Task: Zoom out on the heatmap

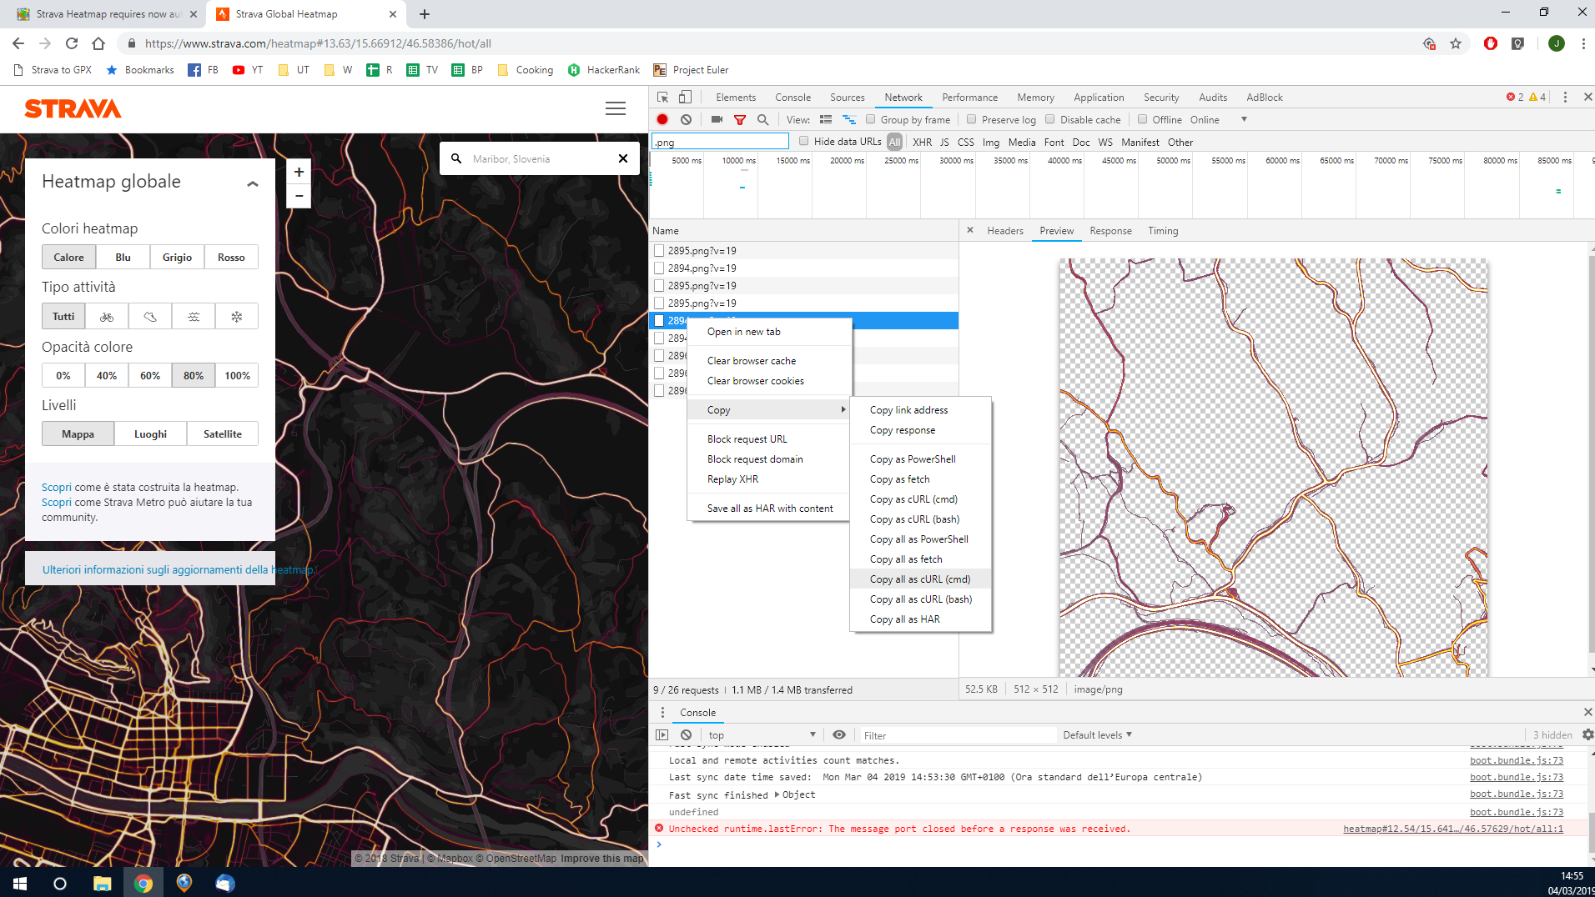Action: point(299,196)
